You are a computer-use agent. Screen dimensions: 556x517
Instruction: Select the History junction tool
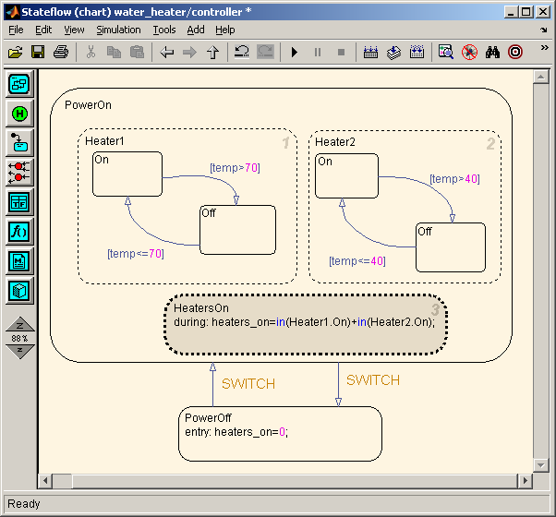point(19,114)
